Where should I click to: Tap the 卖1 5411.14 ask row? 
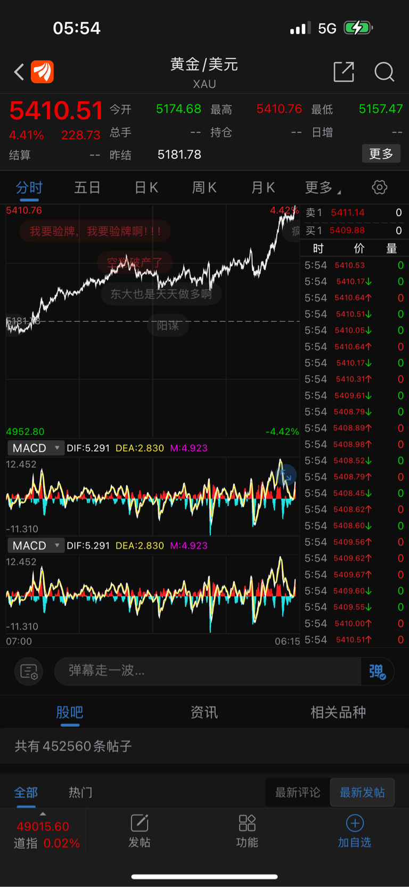tap(354, 213)
